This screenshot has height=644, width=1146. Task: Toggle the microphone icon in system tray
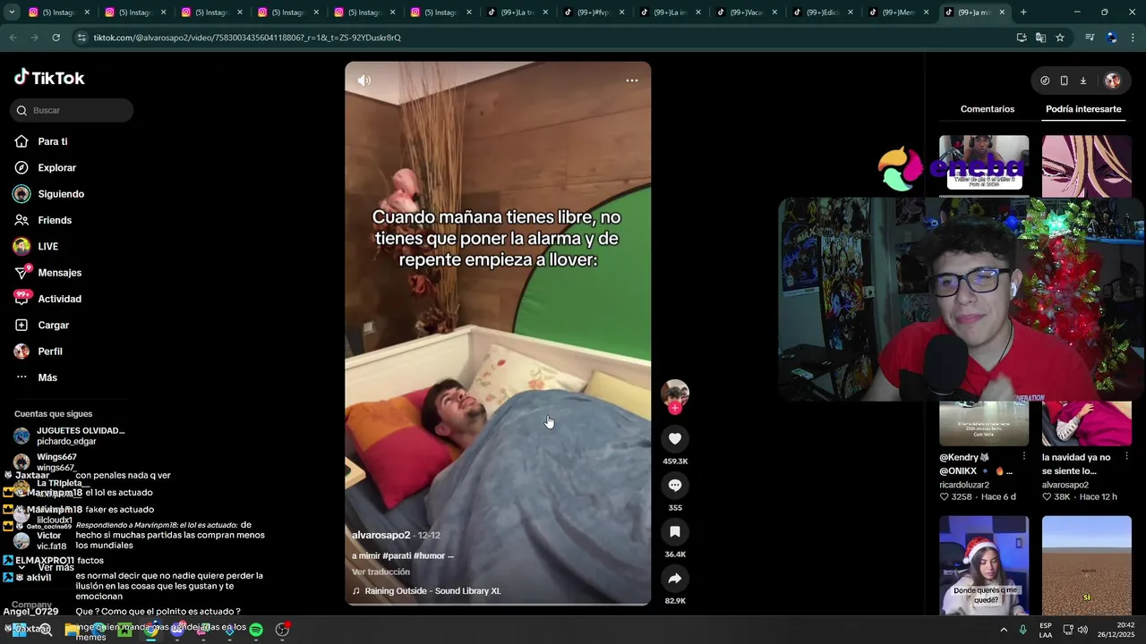click(1022, 630)
